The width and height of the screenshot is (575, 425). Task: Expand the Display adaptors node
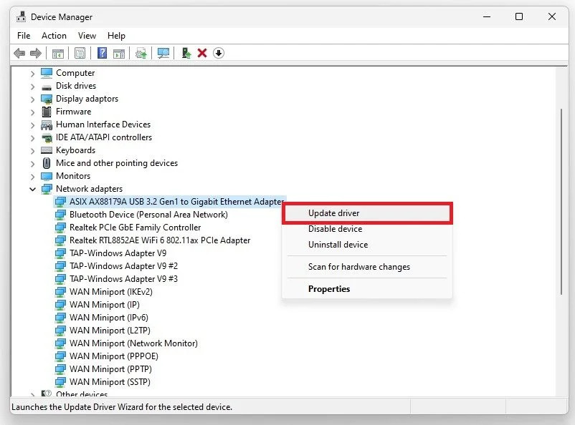pos(33,99)
